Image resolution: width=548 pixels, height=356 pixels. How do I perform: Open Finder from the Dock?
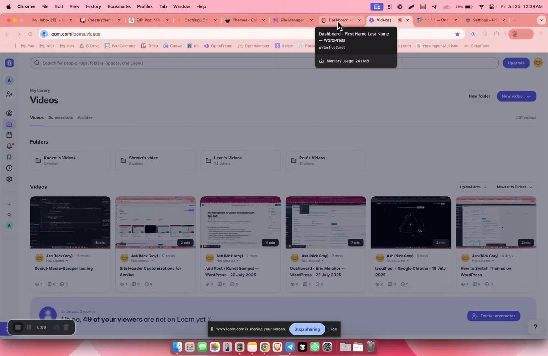(177, 347)
